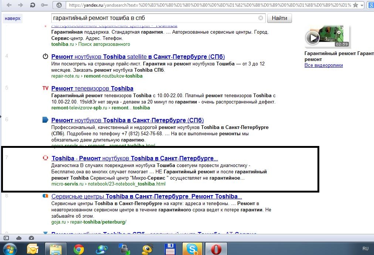
Task: Go forward with the browser forward arrow
Action: (x=21, y=5)
